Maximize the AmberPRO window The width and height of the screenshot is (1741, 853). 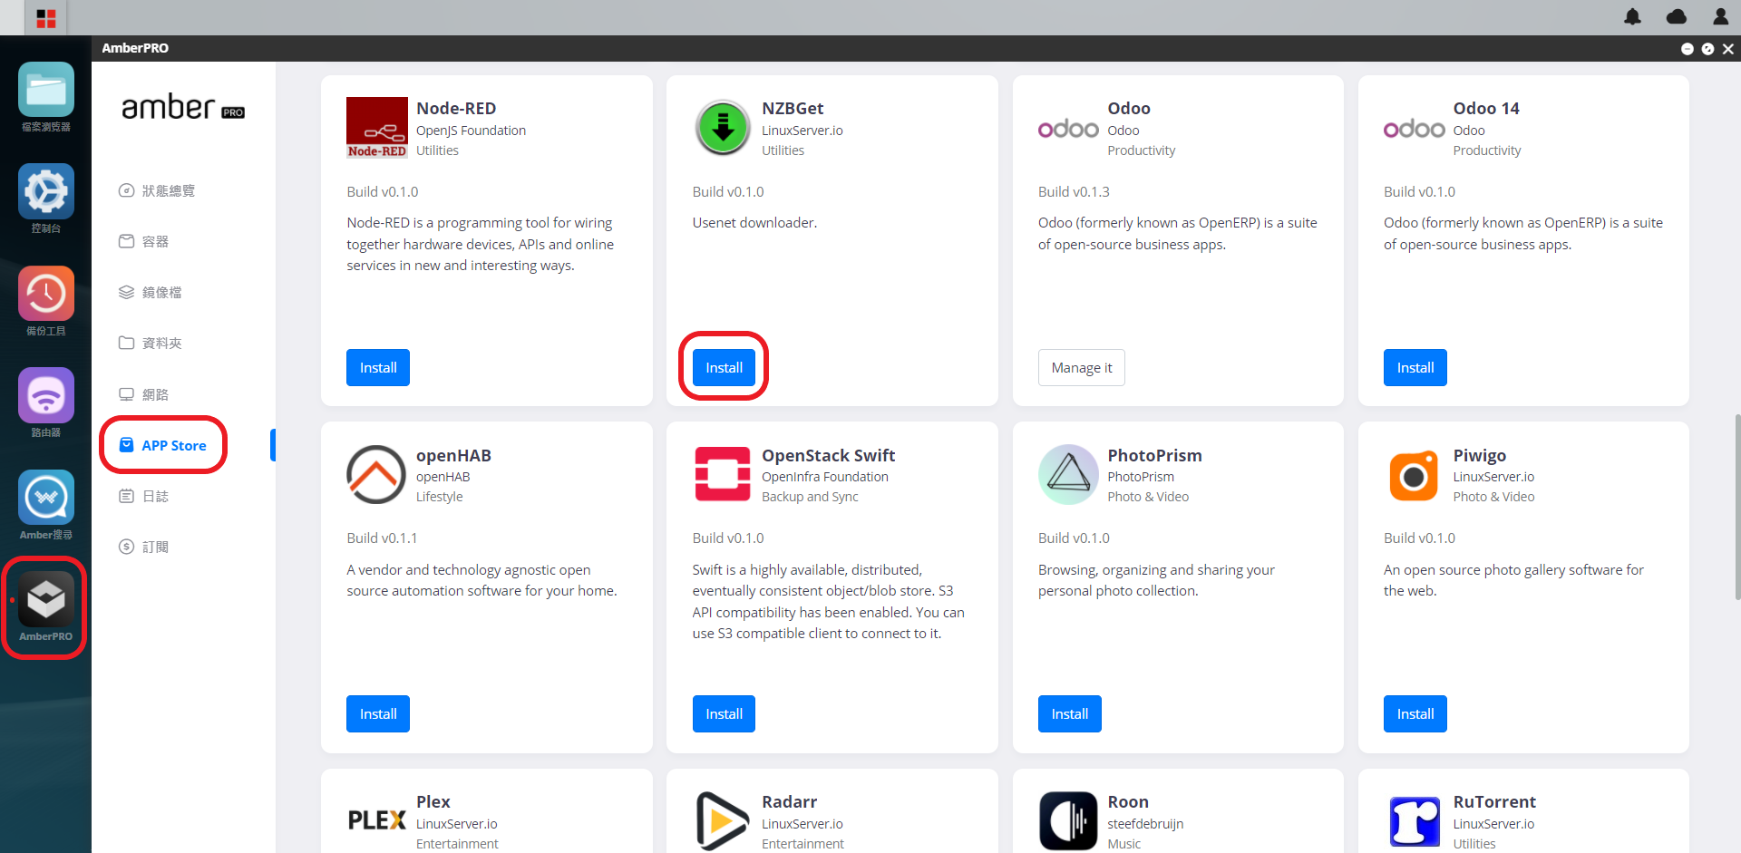click(x=1707, y=49)
